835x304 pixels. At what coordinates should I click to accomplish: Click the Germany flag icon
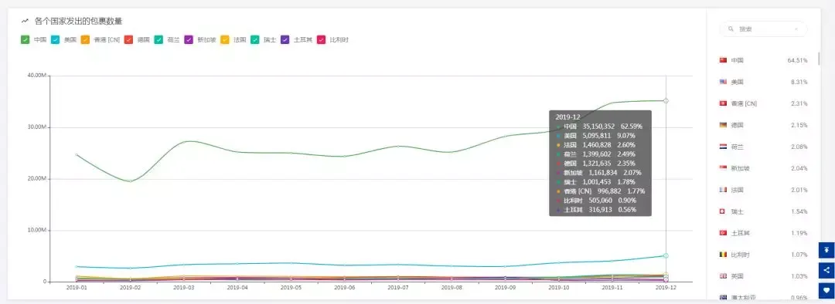pyautogui.click(x=723, y=125)
